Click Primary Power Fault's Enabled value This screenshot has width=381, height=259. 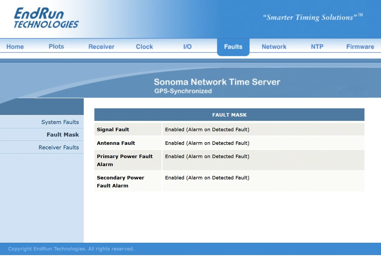click(207, 156)
